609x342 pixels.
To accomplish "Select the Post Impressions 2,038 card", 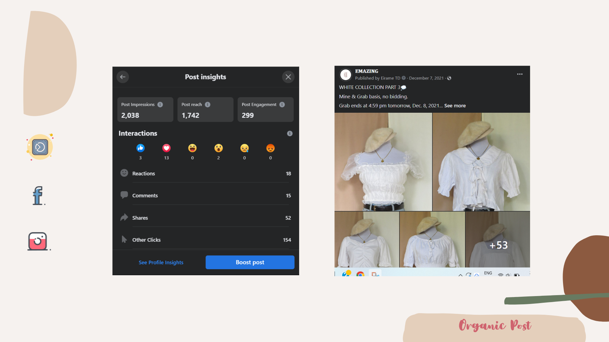I will click(145, 110).
